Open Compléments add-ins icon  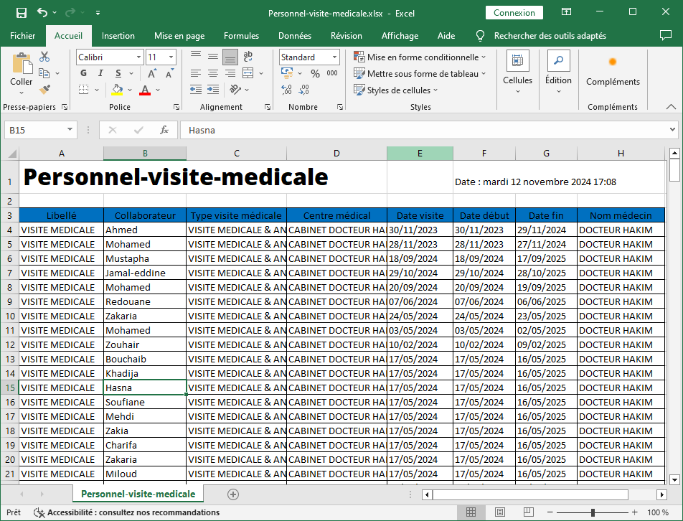point(613,62)
